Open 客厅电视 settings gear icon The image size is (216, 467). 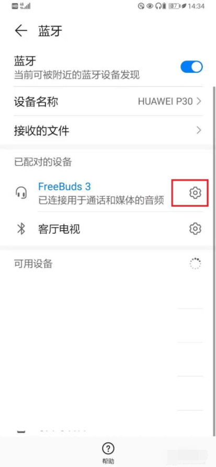coord(196,229)
